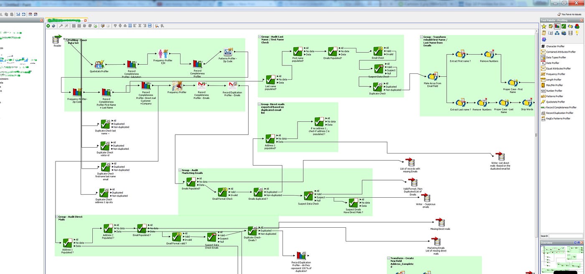The height and width of the screenshot is (274, 585).
Task: Collapse the Group - Audit Marketing Emails box
Action: click(x=179, y=170)
